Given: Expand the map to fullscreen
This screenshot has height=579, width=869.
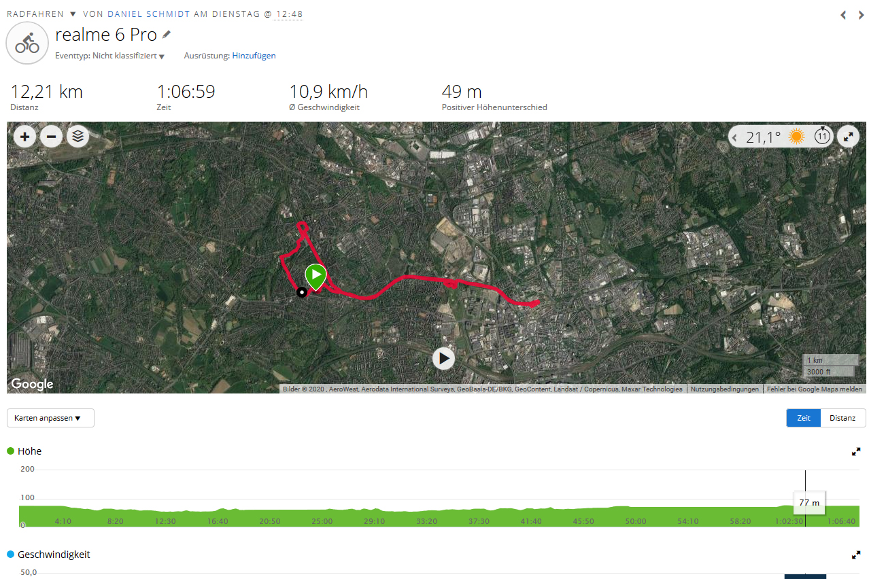Looking at the screenshot, I should [848, 137].
